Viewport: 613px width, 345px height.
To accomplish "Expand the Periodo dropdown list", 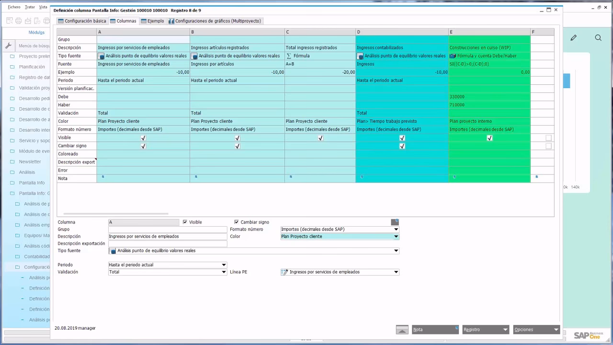I will [x=223, y=265].
